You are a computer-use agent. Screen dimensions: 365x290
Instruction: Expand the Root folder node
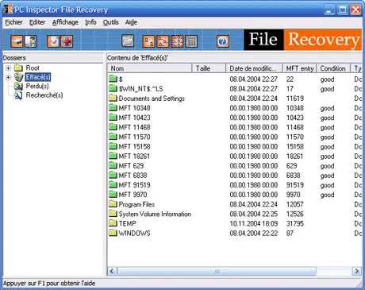point(8,68)
